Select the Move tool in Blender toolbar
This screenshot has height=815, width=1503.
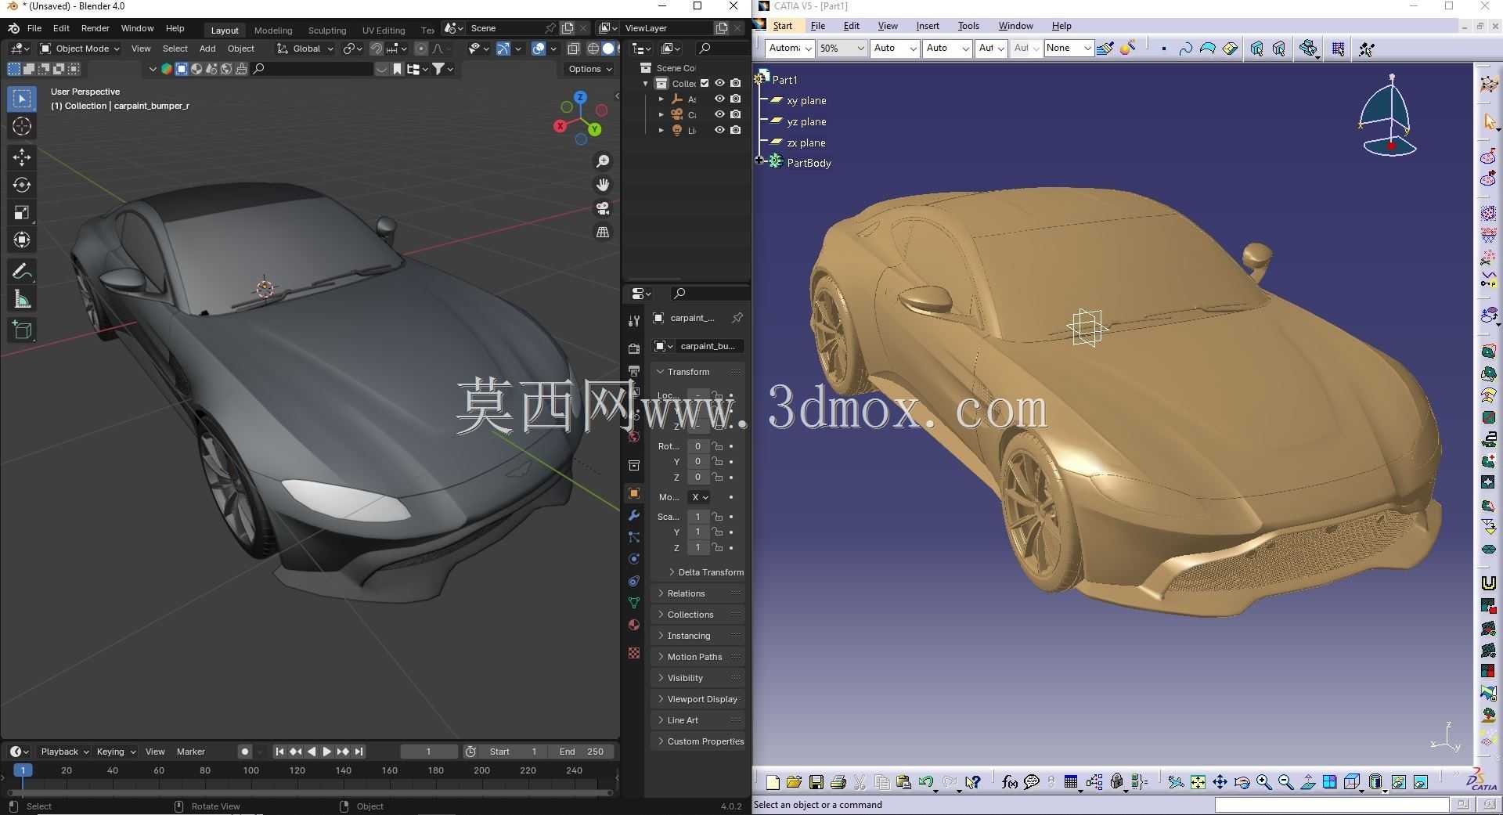click(22, 157)
